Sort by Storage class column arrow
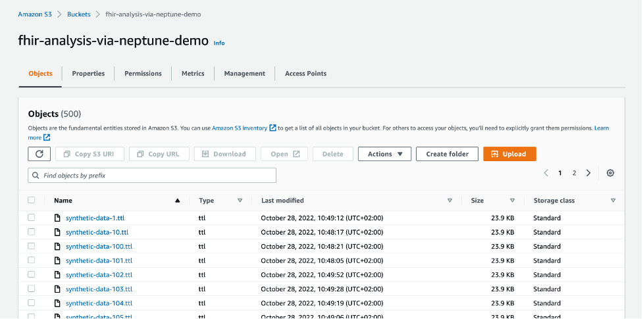Screen dimensions: 643x319 [613, 201]
